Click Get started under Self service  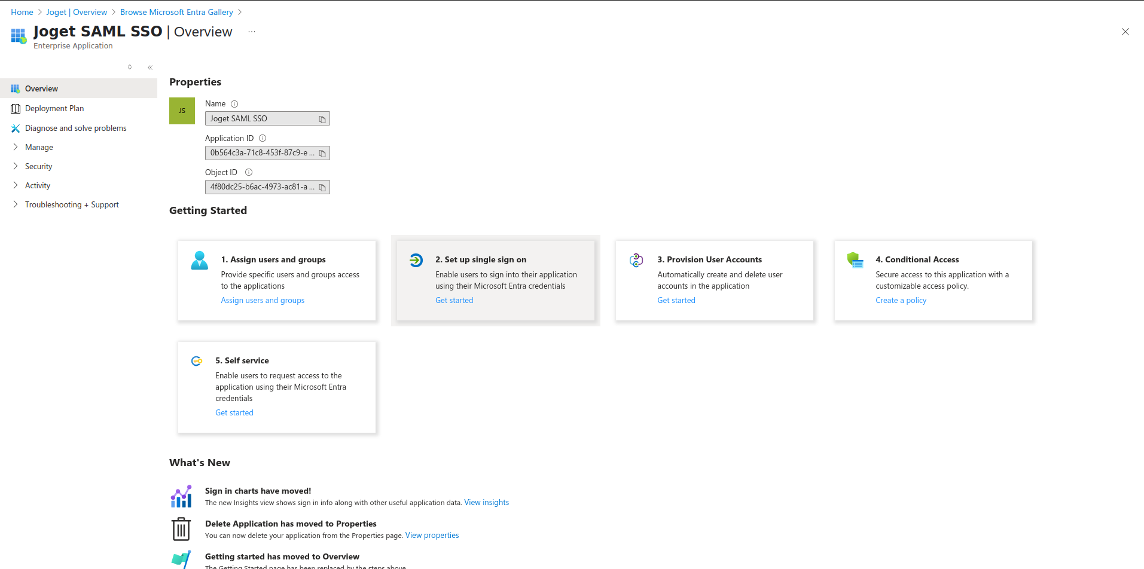pos(234,412)
